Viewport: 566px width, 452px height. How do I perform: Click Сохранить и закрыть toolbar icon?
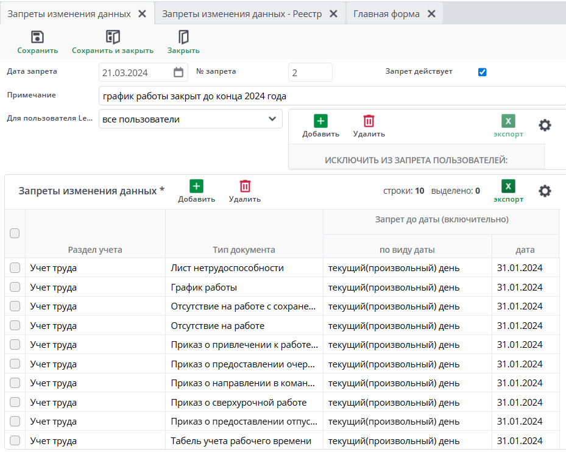(113, 37)
